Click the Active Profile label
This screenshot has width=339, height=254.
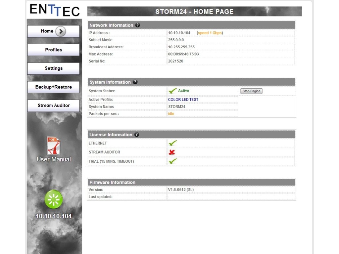(x=101, y=100)
